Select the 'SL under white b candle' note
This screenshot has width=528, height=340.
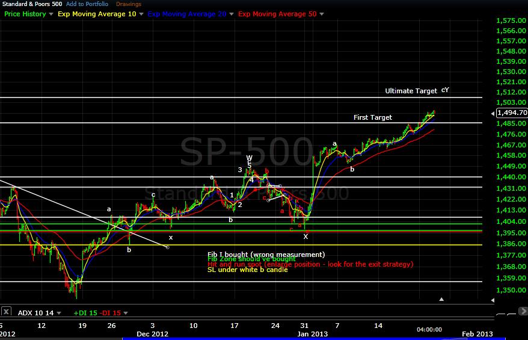click(248, 270)
